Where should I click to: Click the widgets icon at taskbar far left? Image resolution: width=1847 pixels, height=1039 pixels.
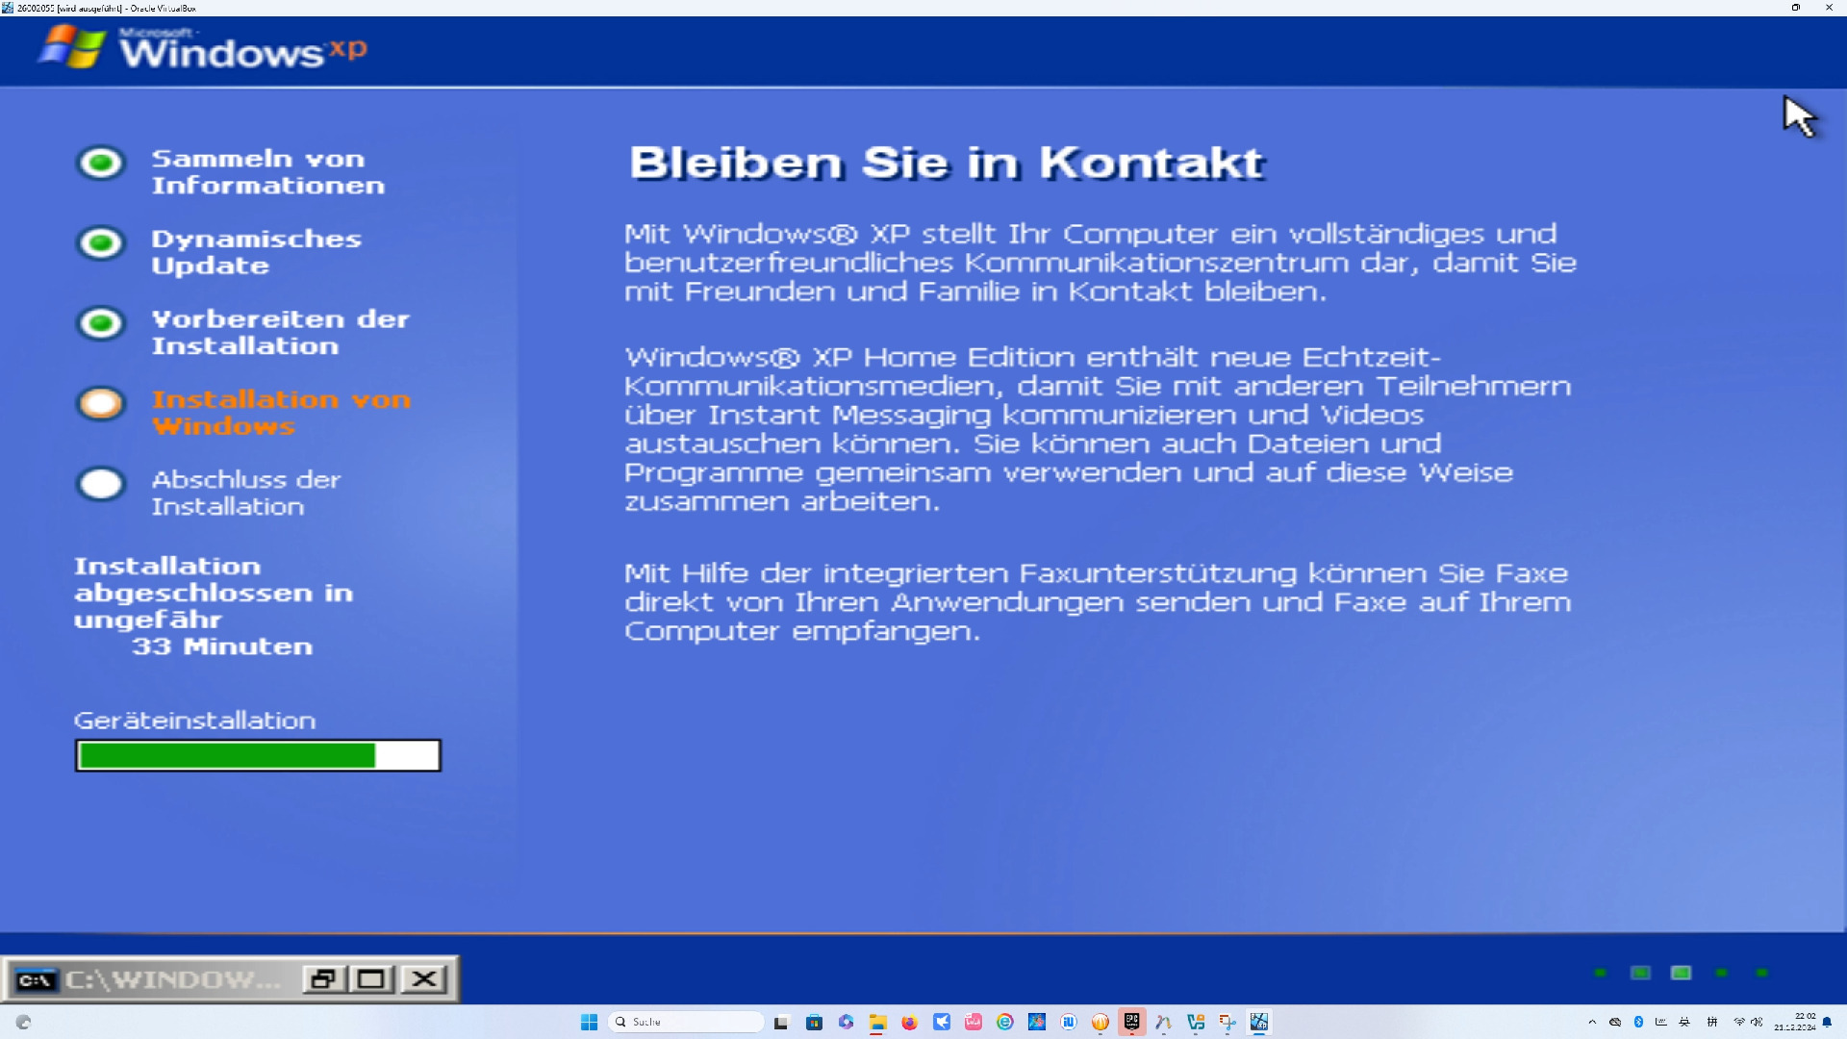coord(24,1022)
